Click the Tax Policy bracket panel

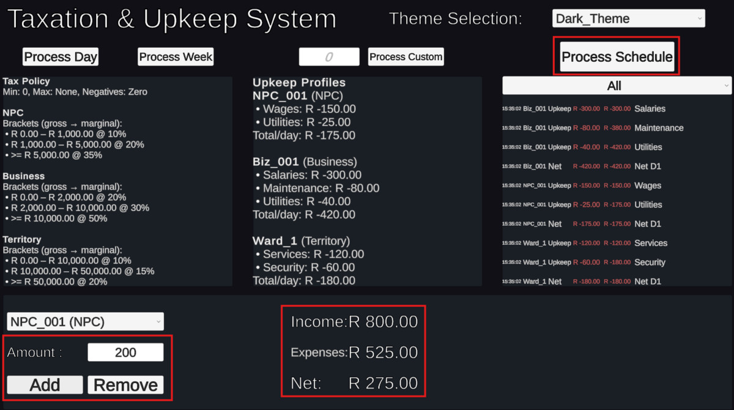(116, 181)
